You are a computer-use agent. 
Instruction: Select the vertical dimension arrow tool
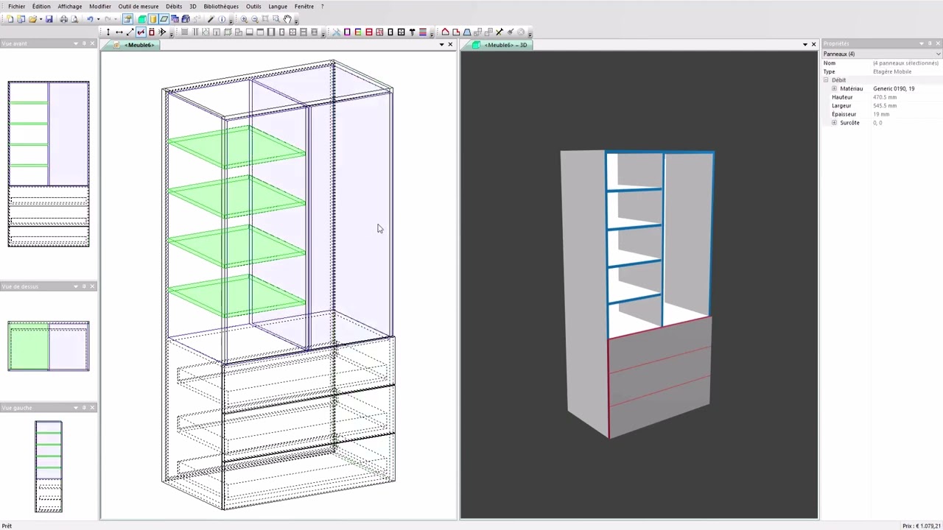tap(108, 32)
